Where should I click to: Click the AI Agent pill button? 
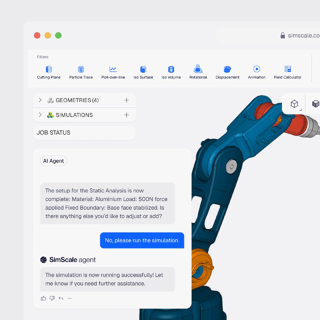[54, 161]
